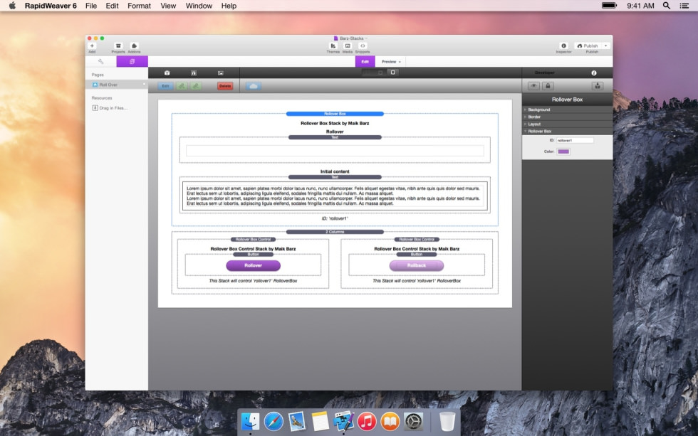Open the Format menu
This screenshot has width=698, height=436.
click(140, 6)
